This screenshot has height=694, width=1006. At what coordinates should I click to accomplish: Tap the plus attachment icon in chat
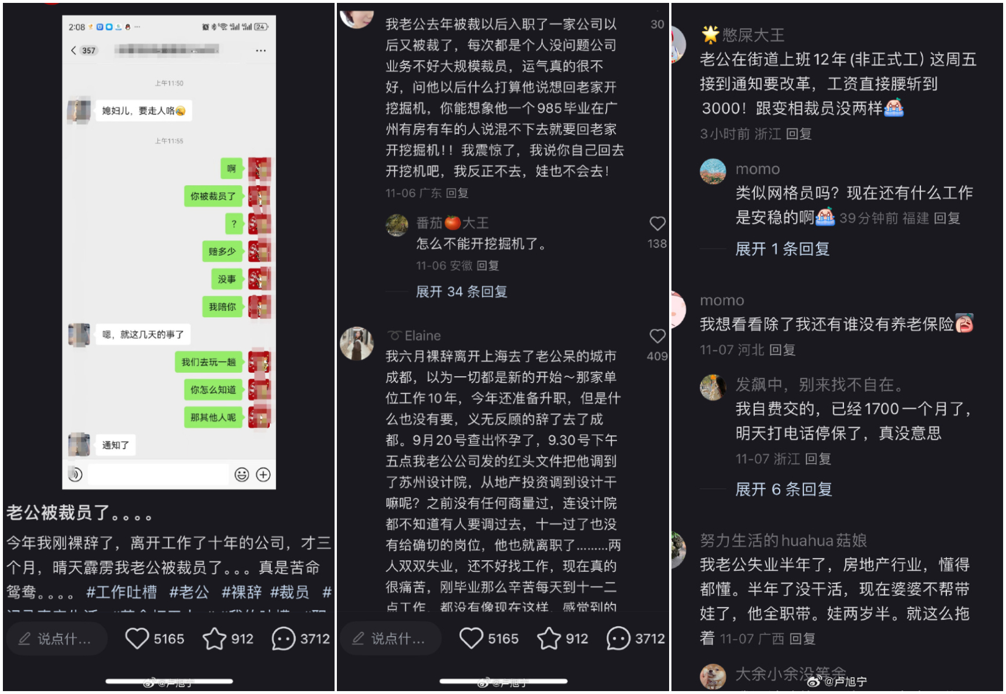pyautogui.click(x=263, y=475)
